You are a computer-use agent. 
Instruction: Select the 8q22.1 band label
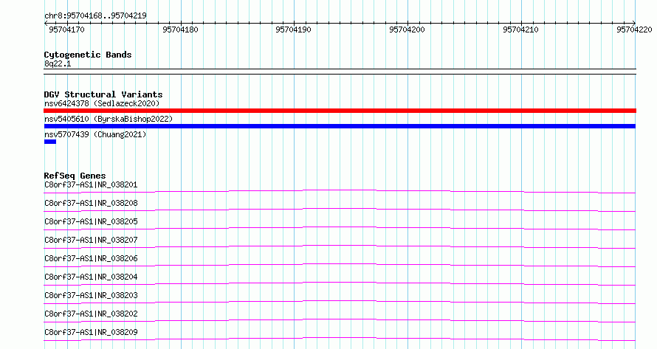[x=58, y=63]
